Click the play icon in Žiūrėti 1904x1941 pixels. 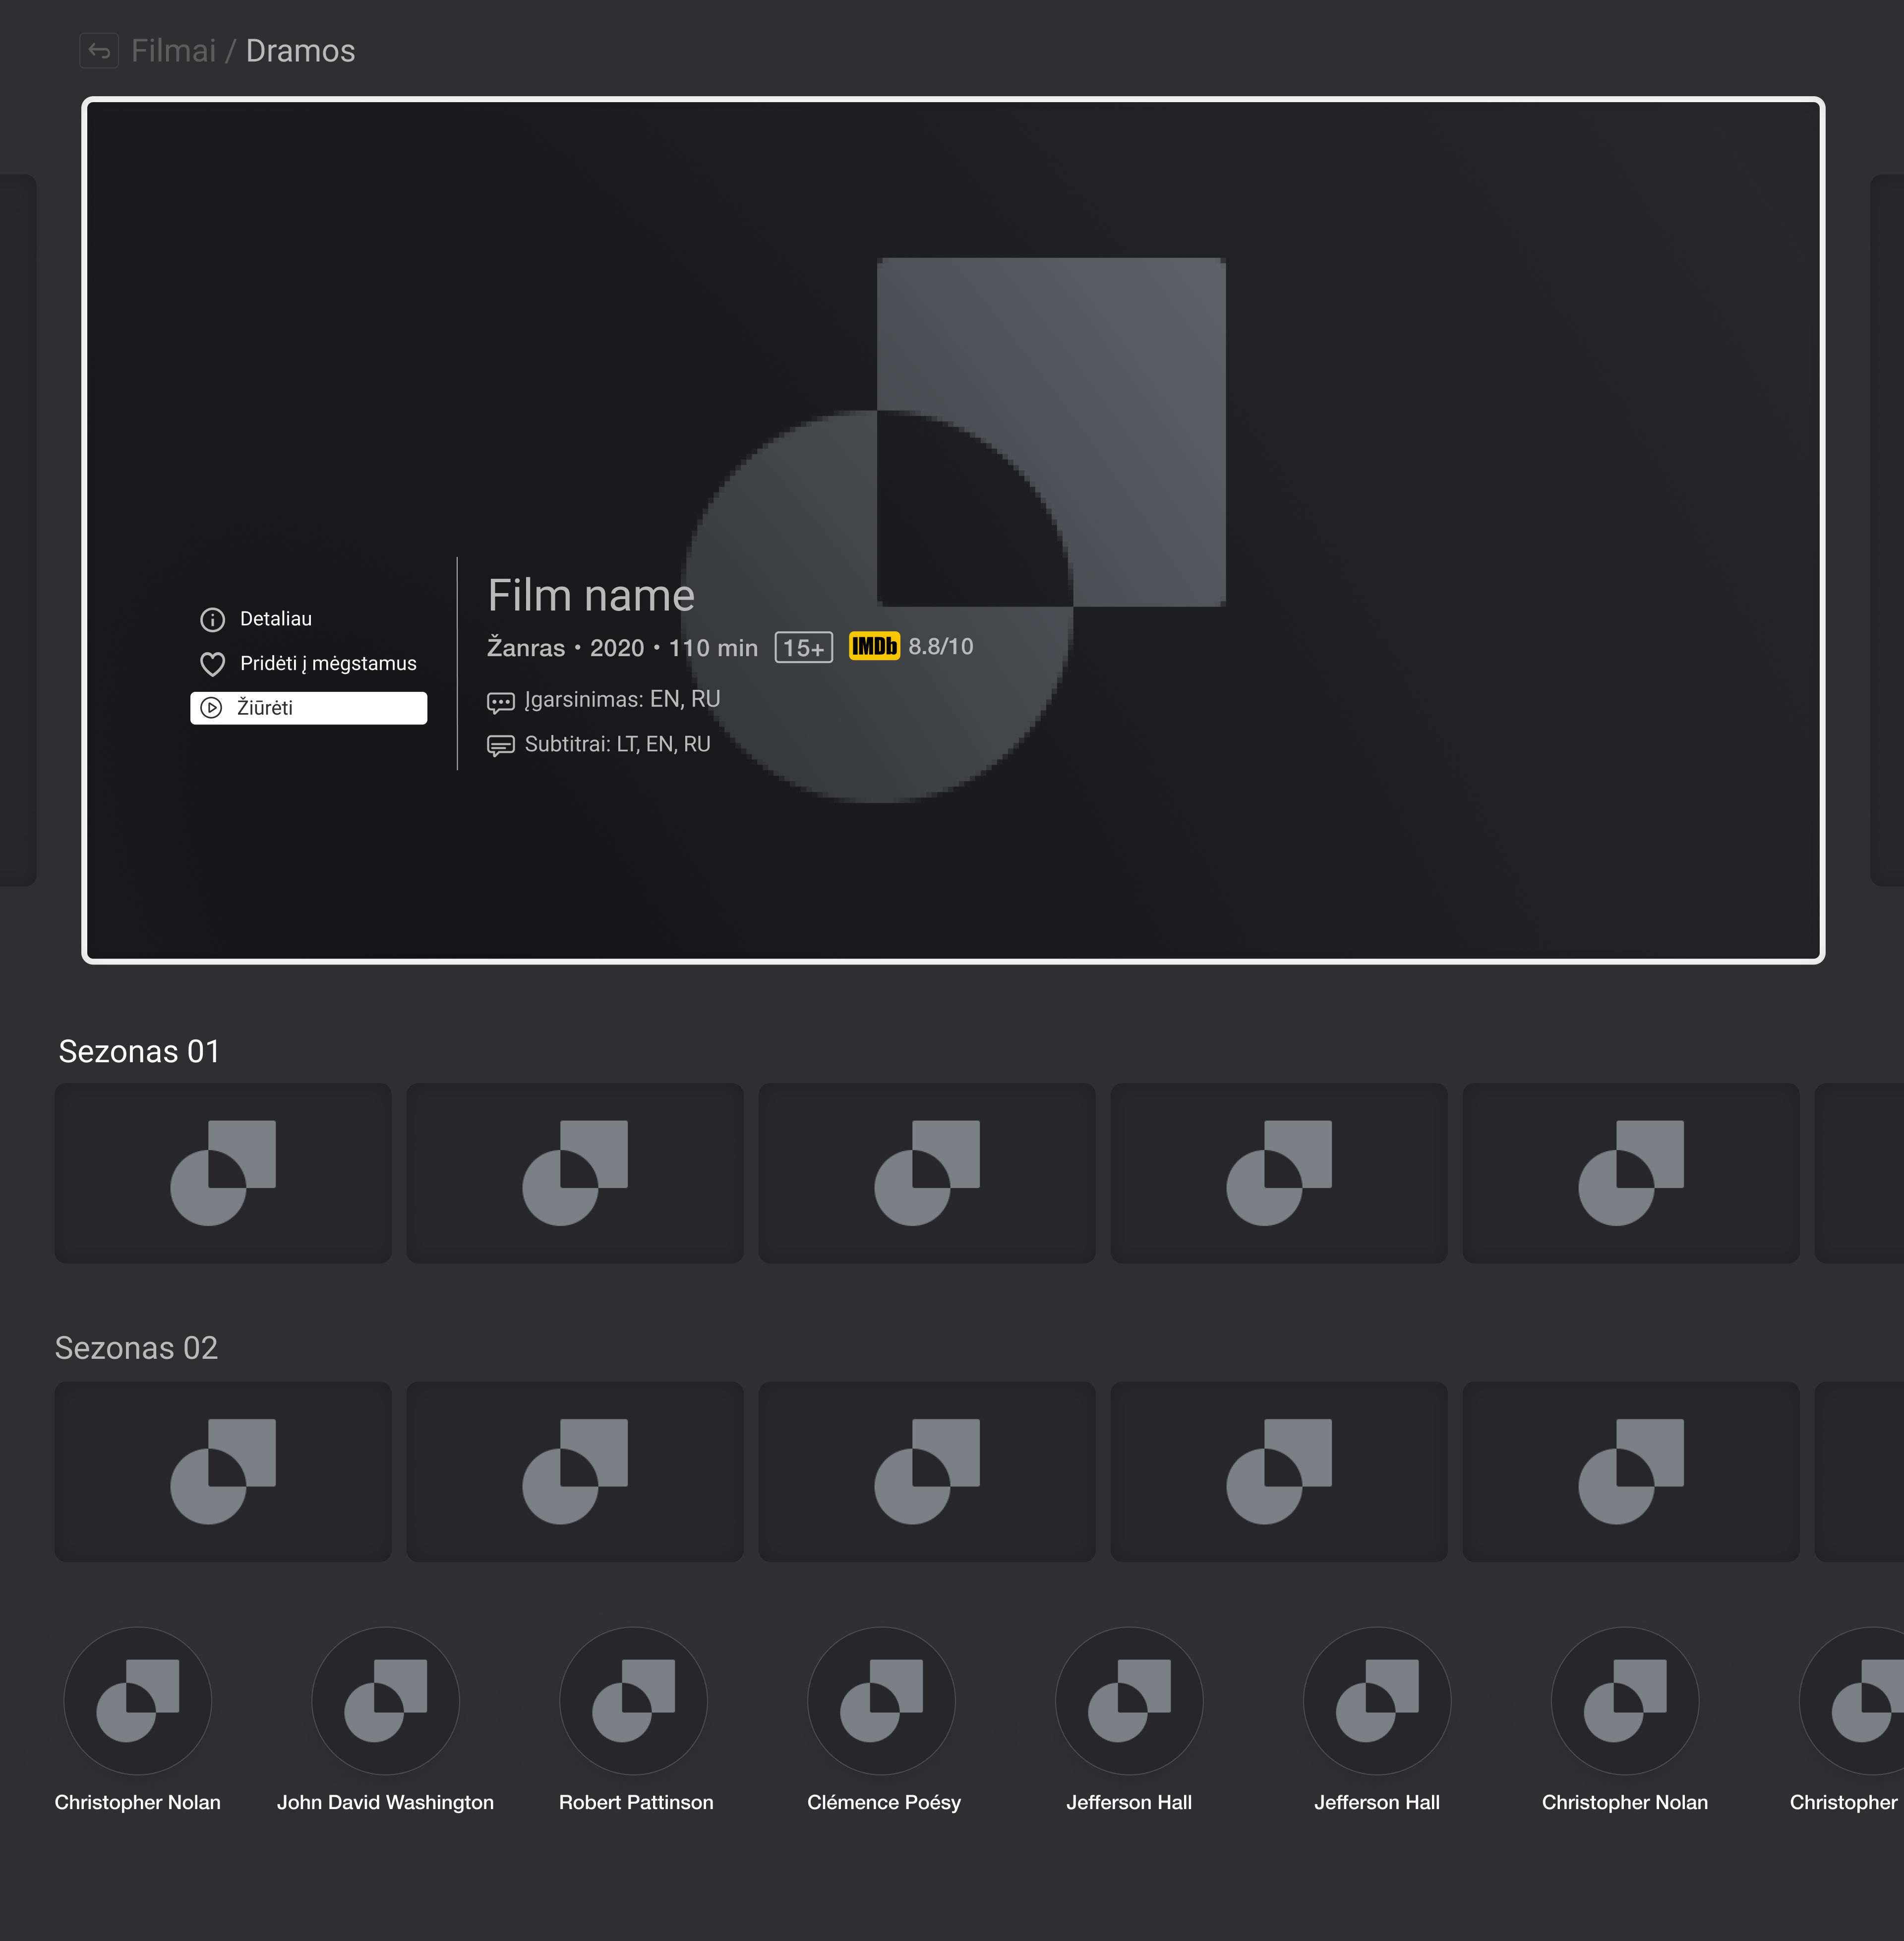tap(211, 708)
